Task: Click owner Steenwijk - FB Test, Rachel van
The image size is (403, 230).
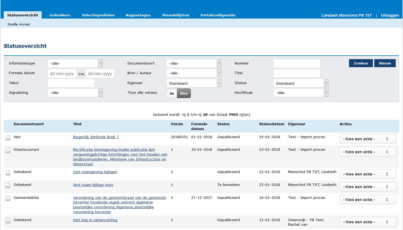Action: click(x=306, y=222)
